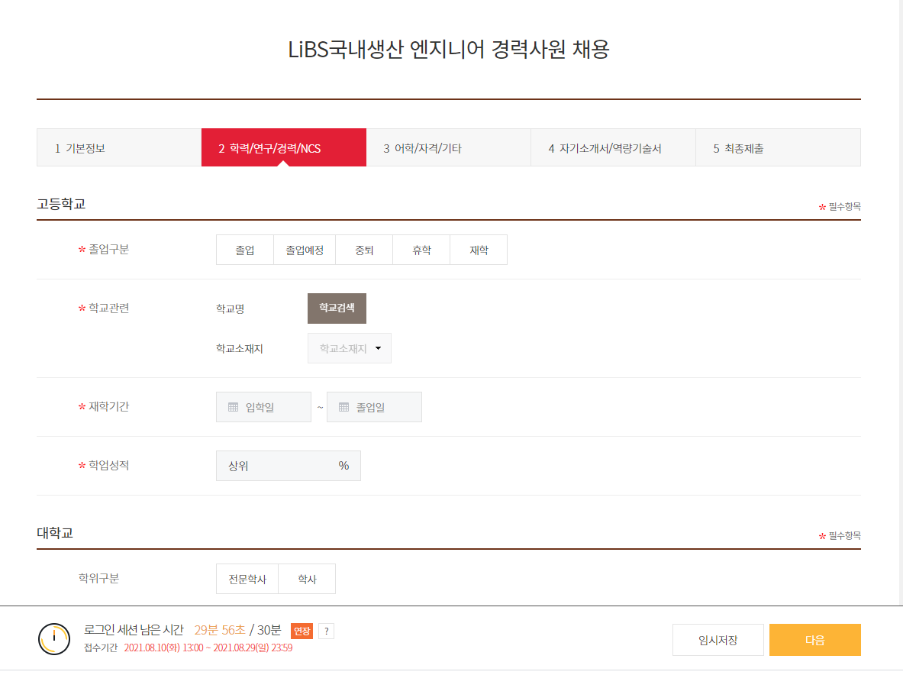This screenshot has width=903, height=675.
Task: Select 졸업예정 graduation status
Action: pyautogui.click(x=305, y=250)
